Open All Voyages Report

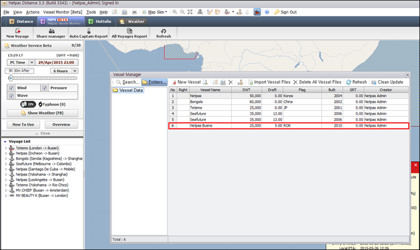[129, 33]
